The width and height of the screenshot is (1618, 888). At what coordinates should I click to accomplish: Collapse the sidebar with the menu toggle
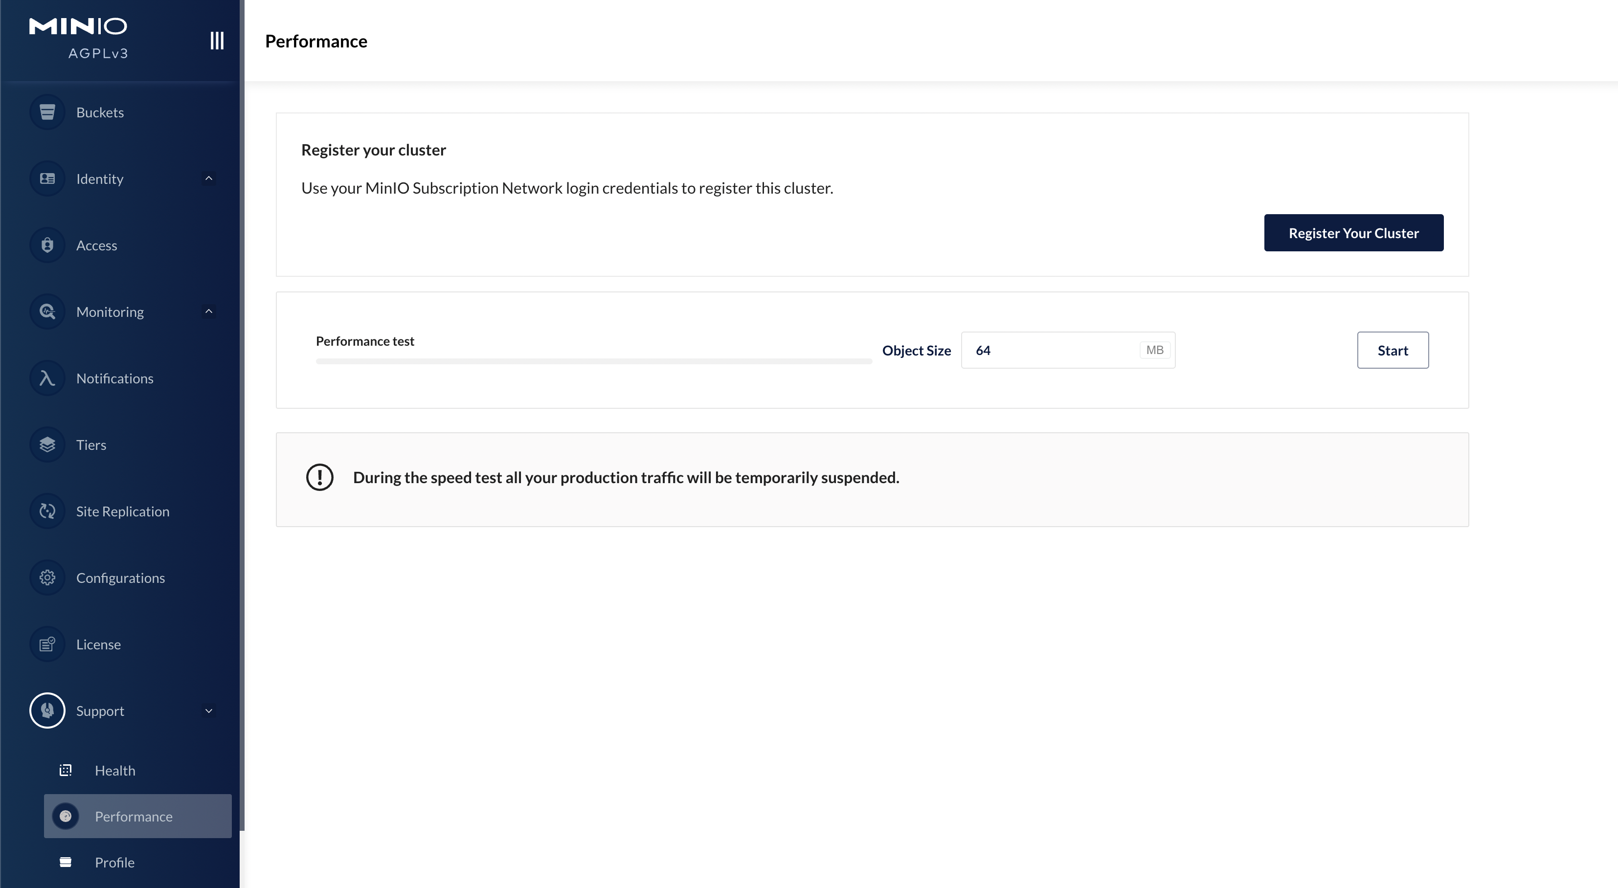pyautogui.click(x=217, y=41)
